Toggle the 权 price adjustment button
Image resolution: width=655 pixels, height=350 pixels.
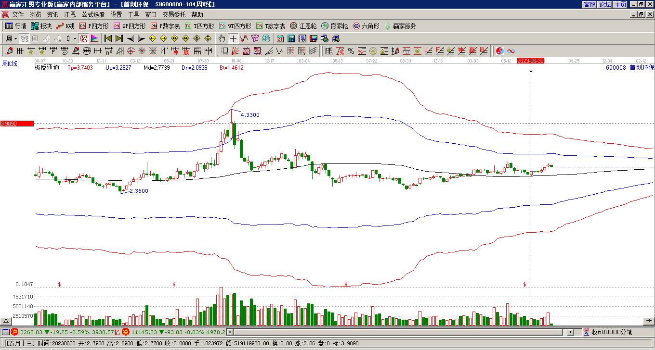[83, 38]
